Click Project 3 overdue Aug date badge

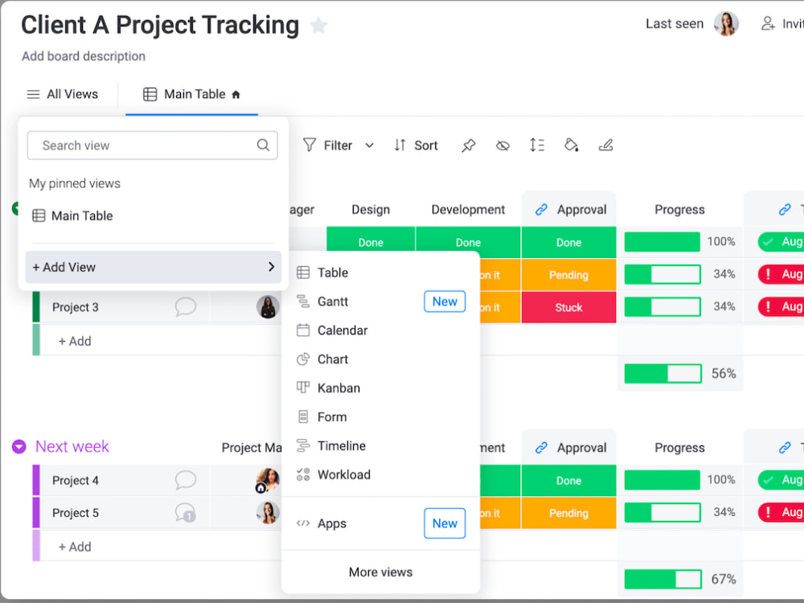coord(781,306)
